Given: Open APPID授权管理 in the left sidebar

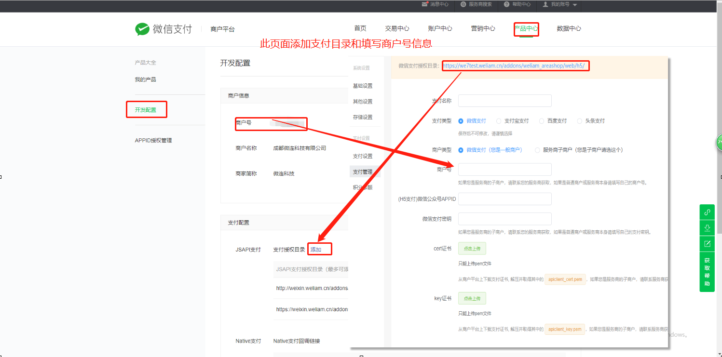Looking at the screenshot, I should coord(153,140).
